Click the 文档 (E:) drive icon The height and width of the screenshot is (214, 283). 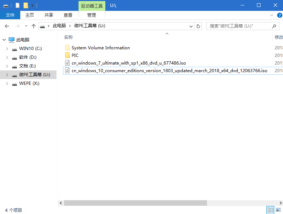pyautogui.click(x=14, y=67)
